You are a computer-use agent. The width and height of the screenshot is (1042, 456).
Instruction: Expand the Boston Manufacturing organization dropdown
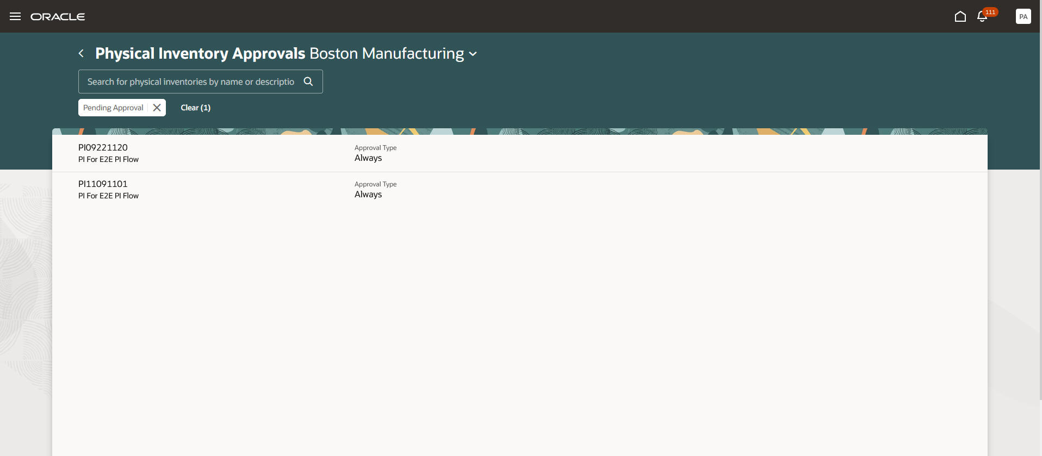pyautogui.click(x=473, y=54)
